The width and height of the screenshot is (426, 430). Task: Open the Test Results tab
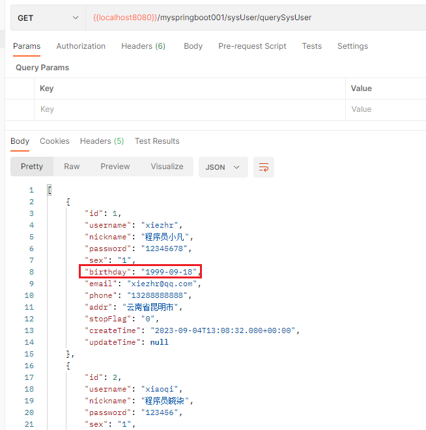(157, 141)
